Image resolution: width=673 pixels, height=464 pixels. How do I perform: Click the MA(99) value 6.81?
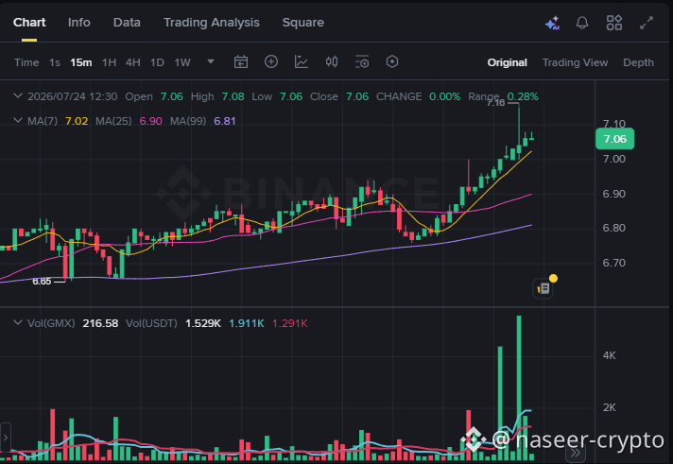[x=225, y=121]
